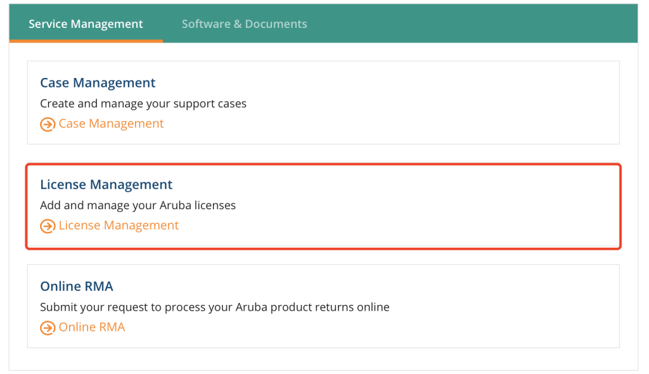Click the empty green tab bar area
Viewport: 649px width, 374px height.
(476, 23)
